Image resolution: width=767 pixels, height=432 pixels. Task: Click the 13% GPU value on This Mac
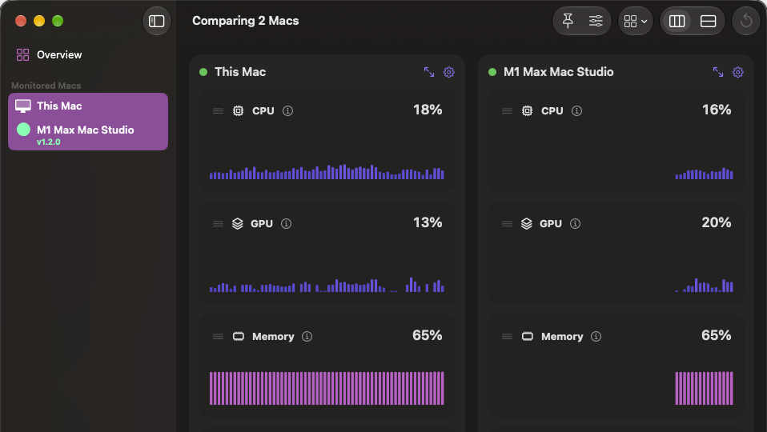(428, 223)
